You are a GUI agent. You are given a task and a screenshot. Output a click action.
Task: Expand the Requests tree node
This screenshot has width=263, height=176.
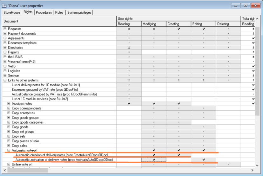click(x=5, y=29)
